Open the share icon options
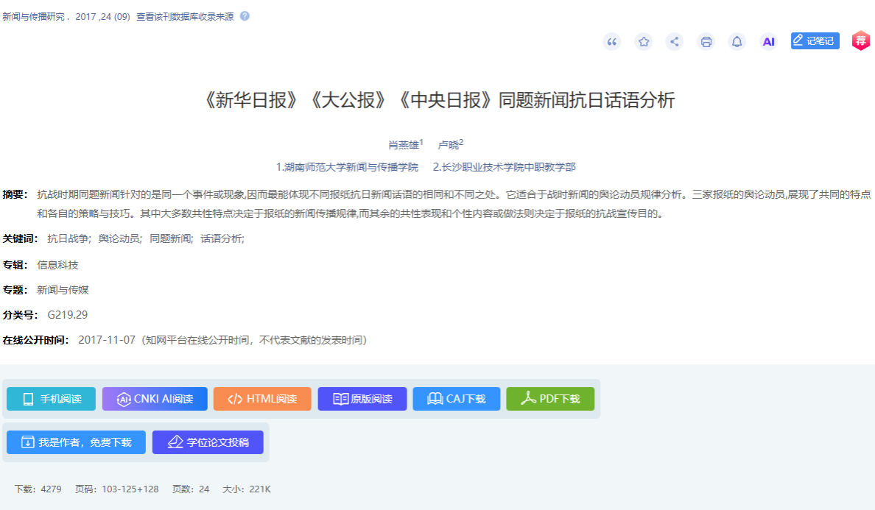This screenshot has height=510, width=875. click(x=674, y=42)
